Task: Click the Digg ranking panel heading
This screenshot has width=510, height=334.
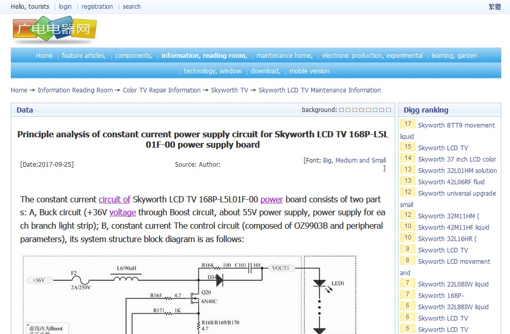Action: [x=426, y=110]
